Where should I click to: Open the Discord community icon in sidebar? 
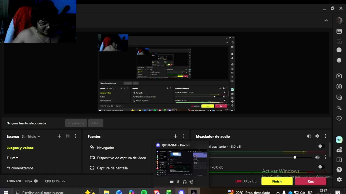coord(339,150)
